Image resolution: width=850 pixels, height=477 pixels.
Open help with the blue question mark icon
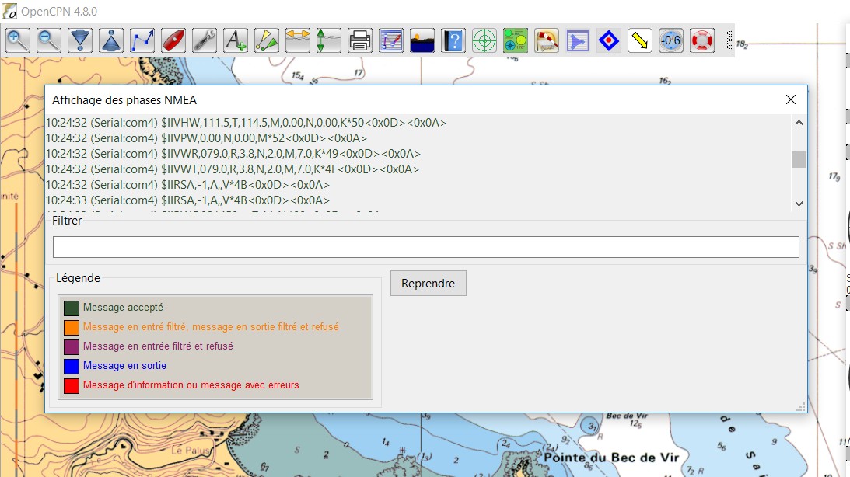pyautogui.click(x=453, y=40)
